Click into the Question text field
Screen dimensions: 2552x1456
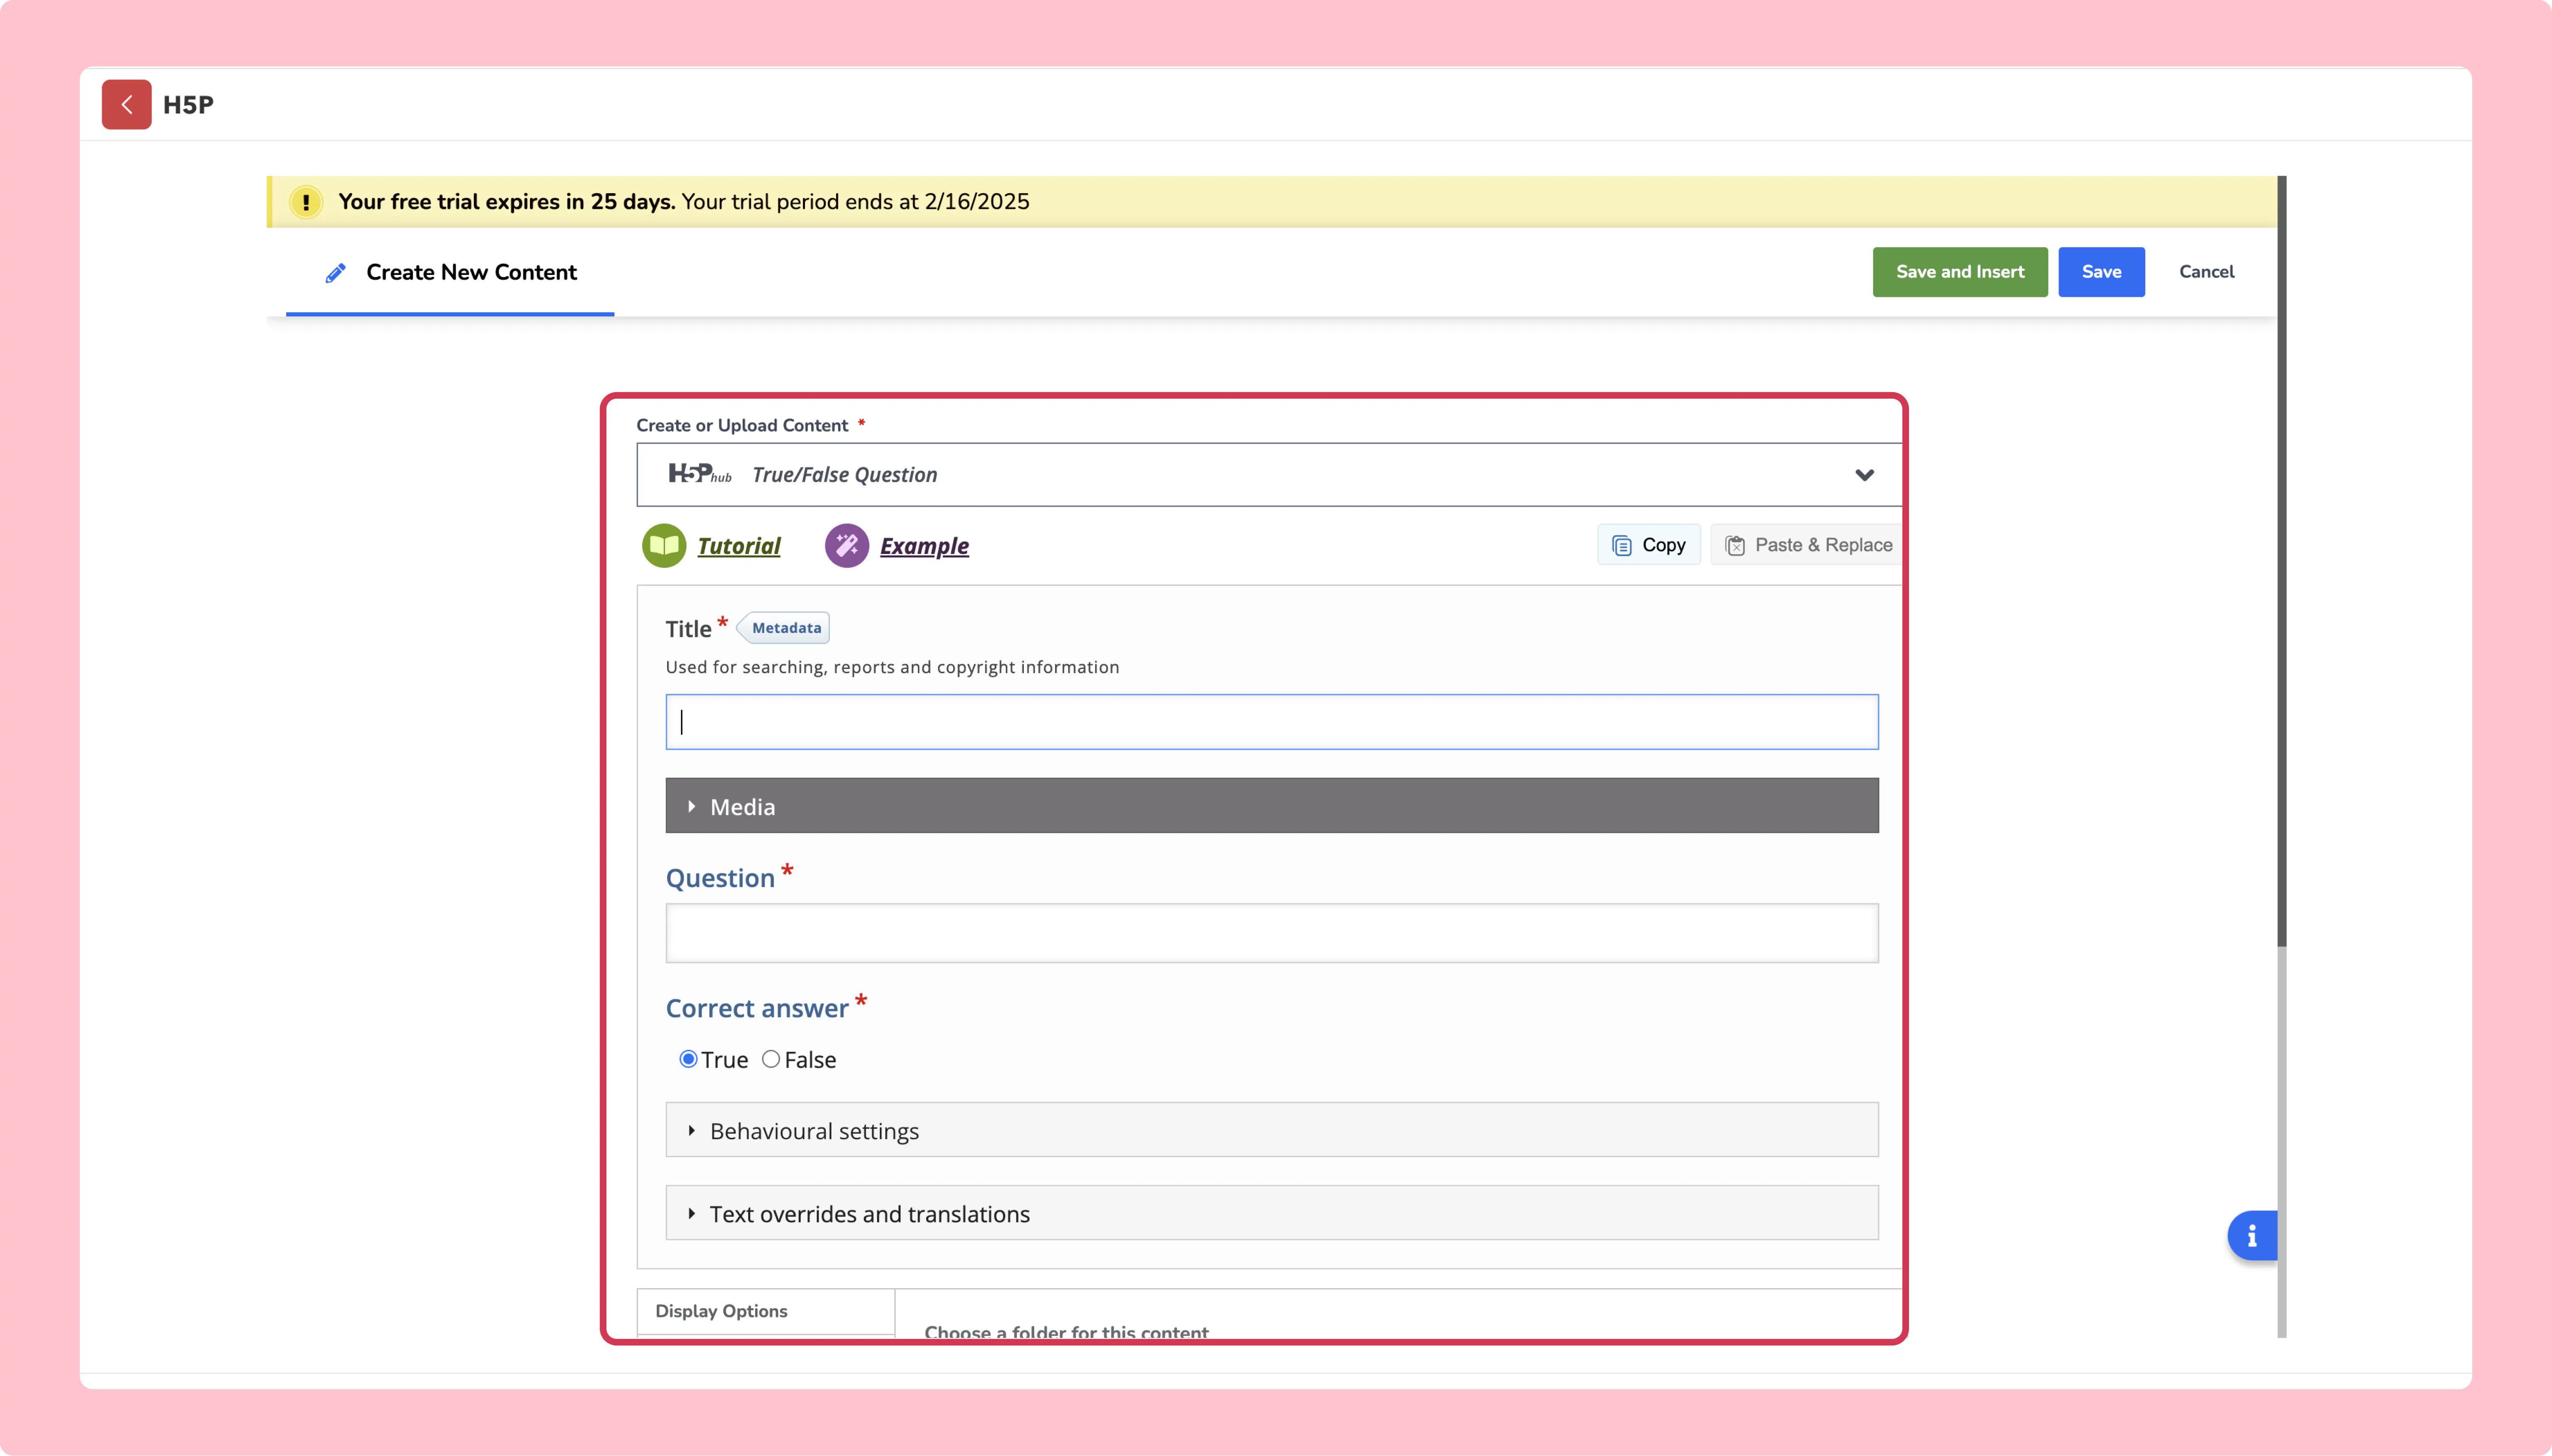(x=1272, y=933)
